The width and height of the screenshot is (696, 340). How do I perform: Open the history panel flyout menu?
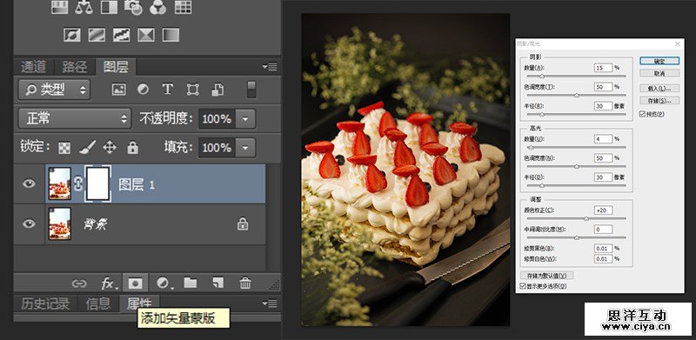click(270, 303)
